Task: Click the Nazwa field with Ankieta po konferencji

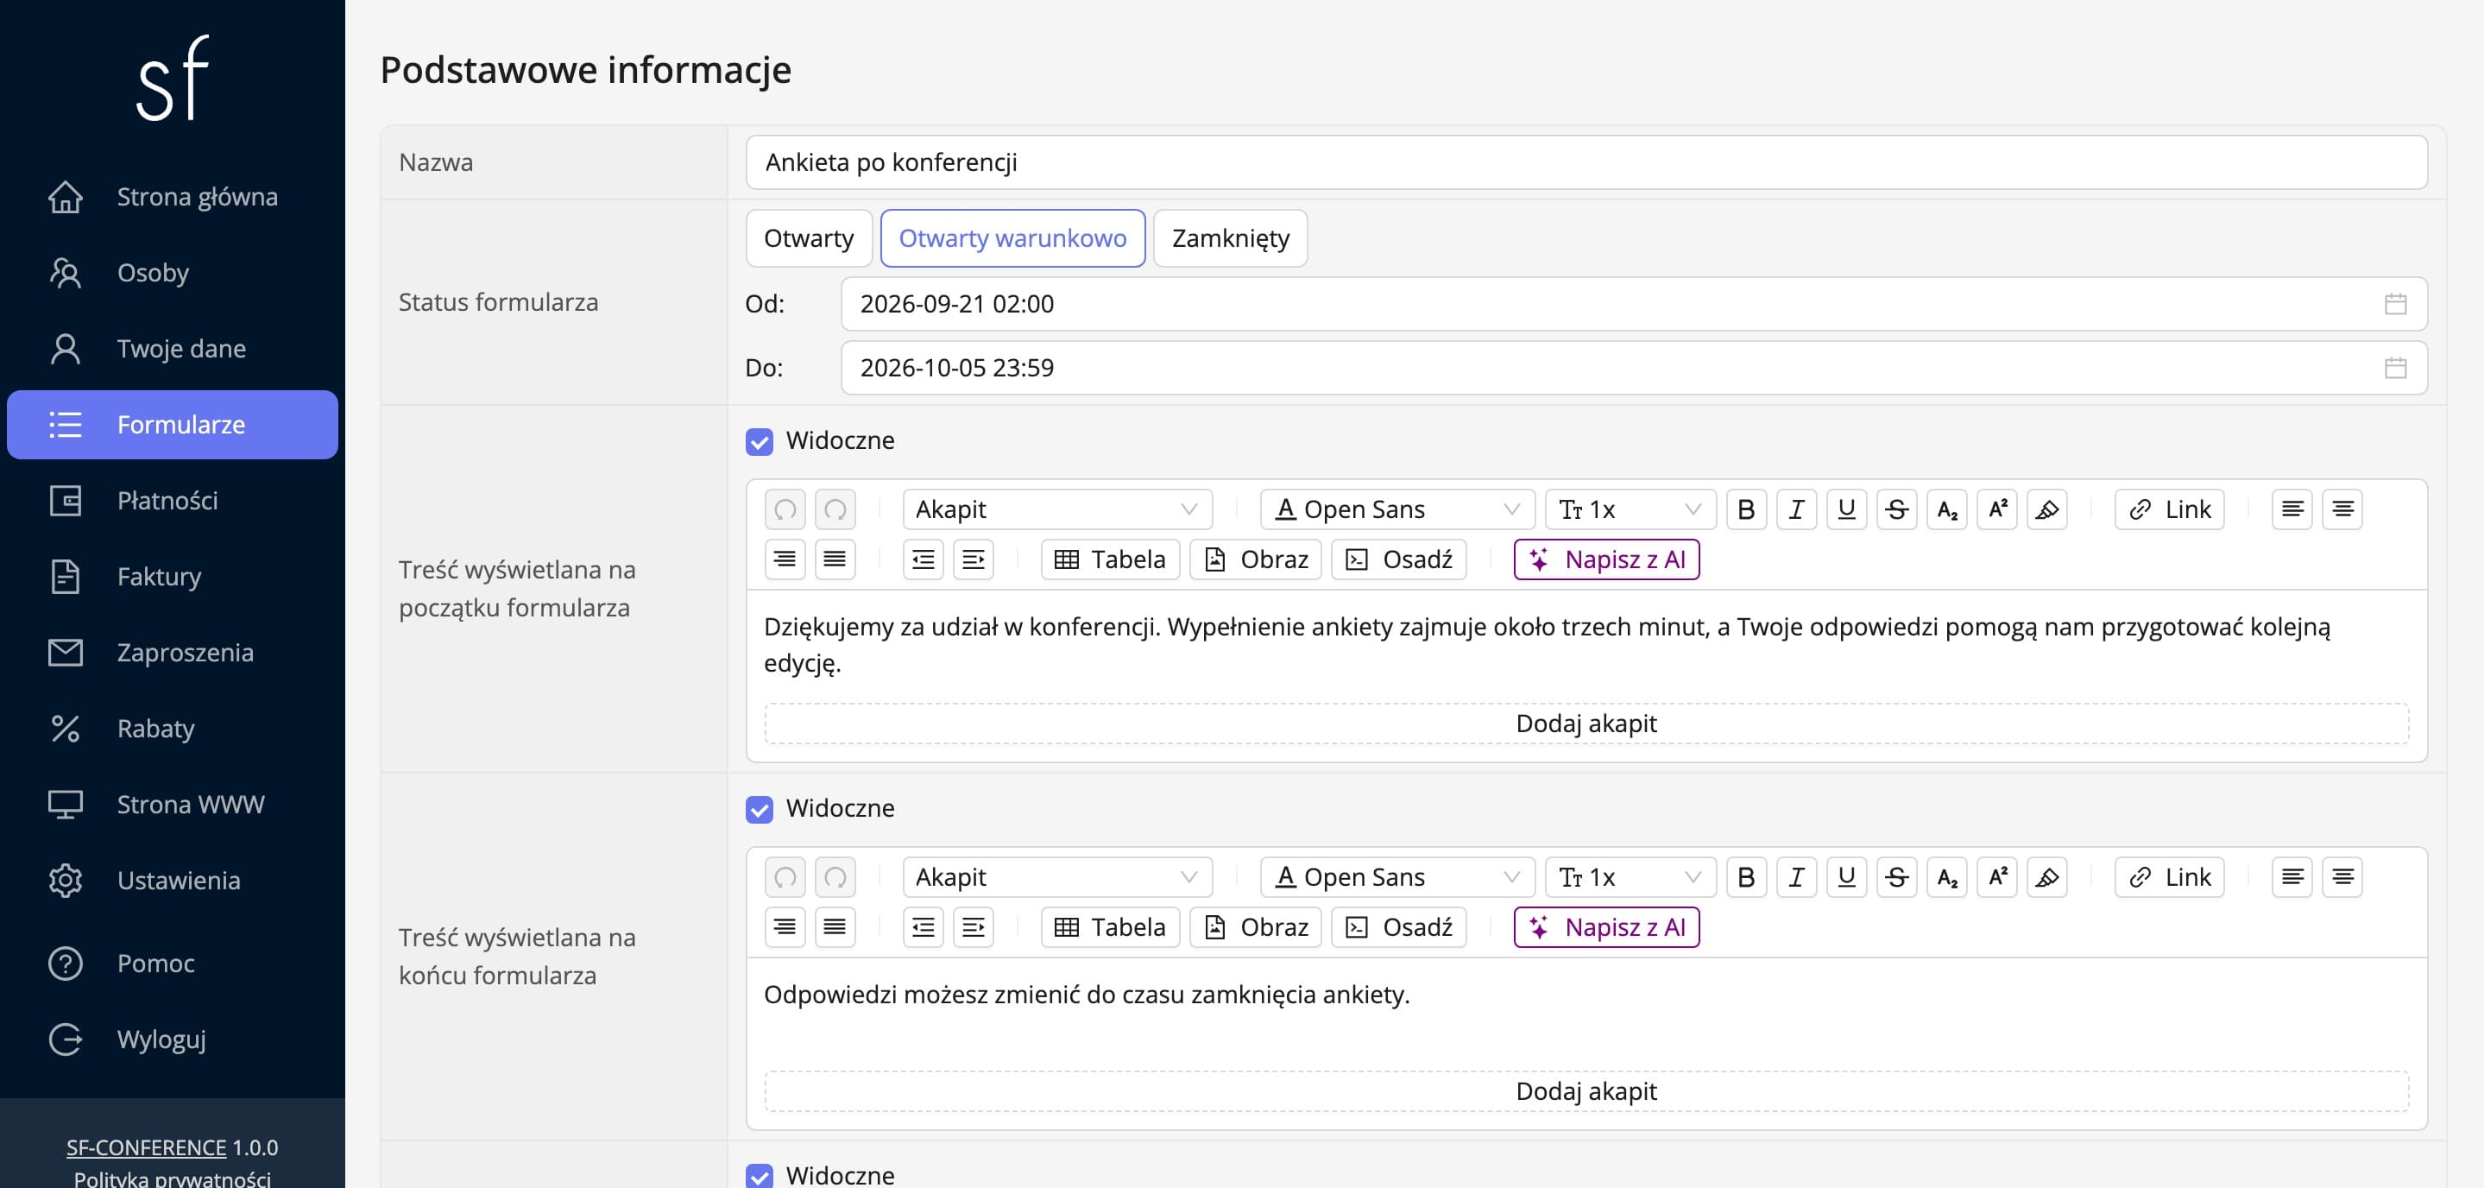Action: pos(1586,162)
